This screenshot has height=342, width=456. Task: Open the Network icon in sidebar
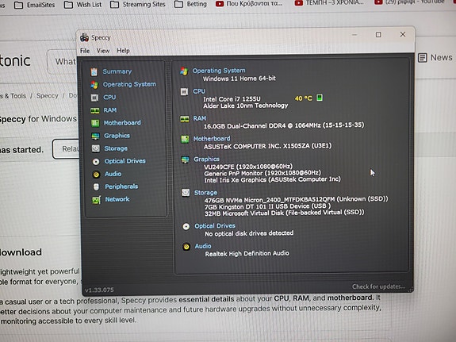96,200
